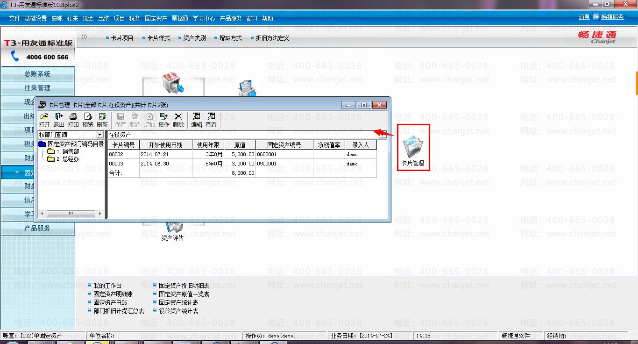Select the 往来管理 sidebar module
Image resolution: width=638 pixels, height=344 pixels.
pyautogui.click(x=37, y=88)
